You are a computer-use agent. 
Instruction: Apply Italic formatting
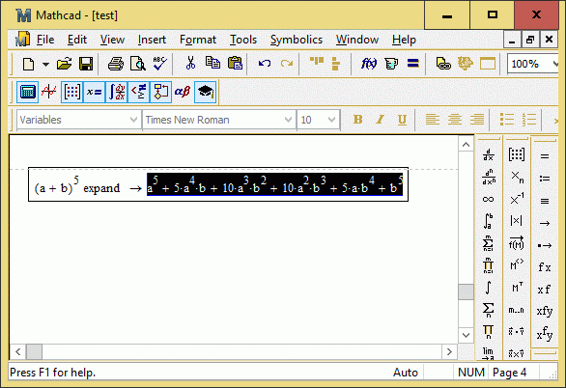click(380, 120)
